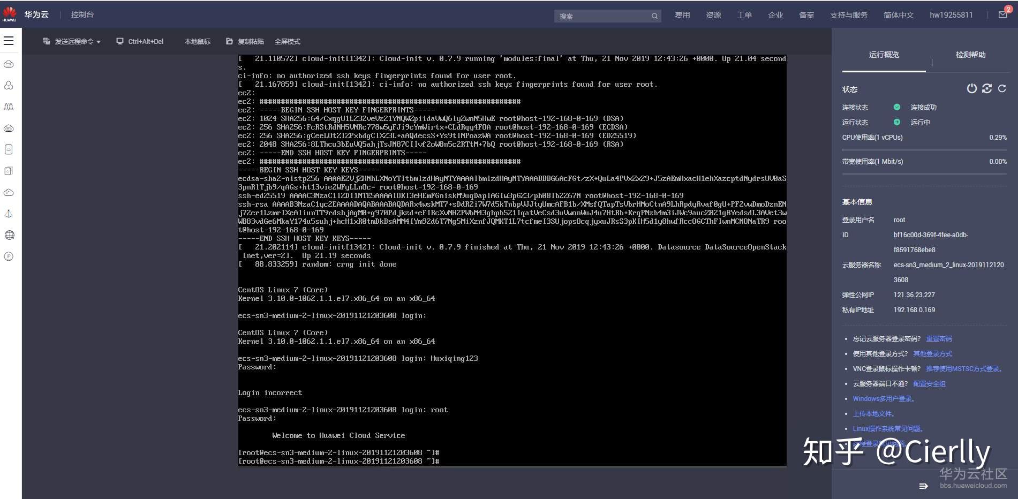The height and width of the screenshot is (499, 1018).
Task: Click the 重置密码 reset password link
Action: [939, 338]
